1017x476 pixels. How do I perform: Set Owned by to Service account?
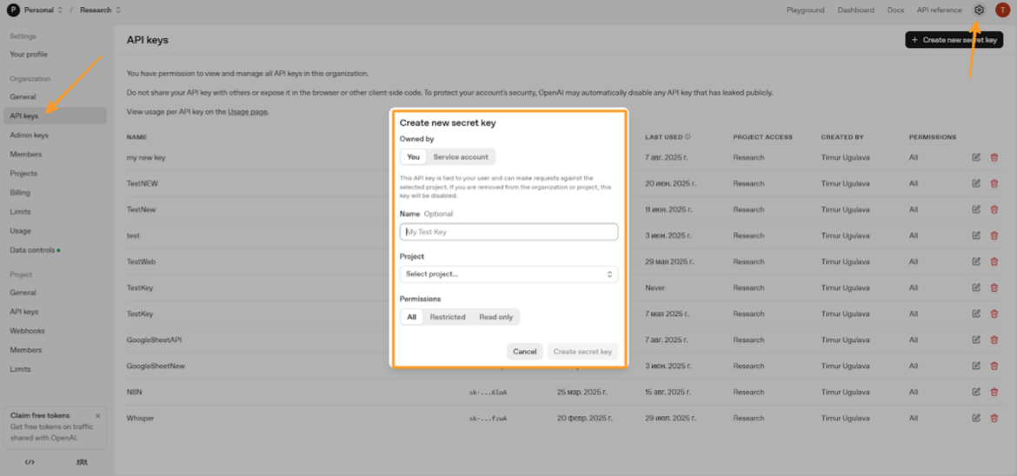point(461,157)
